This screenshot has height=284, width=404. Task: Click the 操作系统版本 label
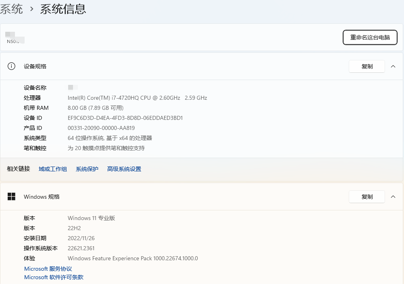[41, 248]
